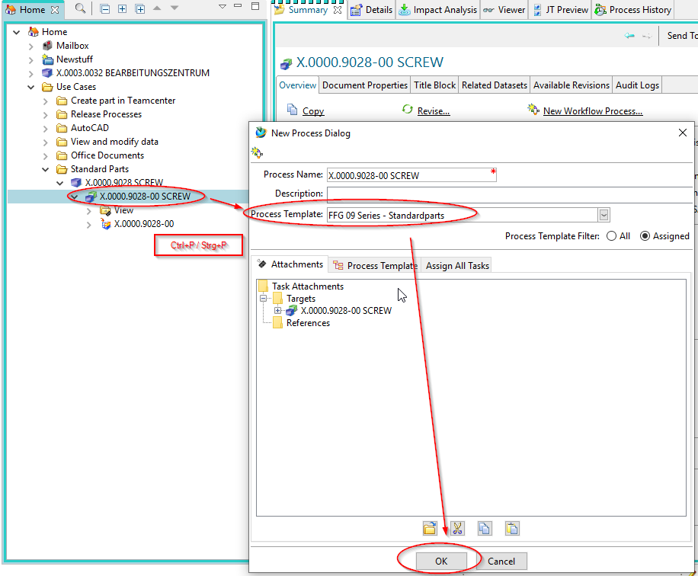The image size is (698, 576).
Task: Click the New Workflow Process link
Action: [592, 111]
